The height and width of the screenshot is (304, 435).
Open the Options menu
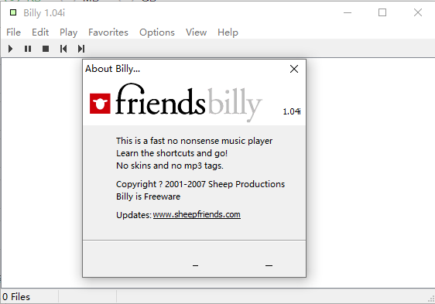157,32
